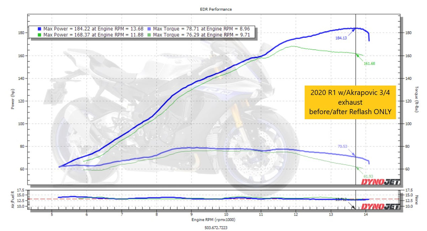The width and height of the screenshot is (427, 231).
Task: Click the green Max Torque 76.29 legend swatch
Action: click(150, 35)
